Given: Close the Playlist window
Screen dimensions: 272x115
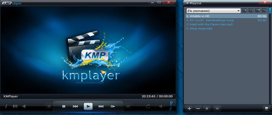Looking at the screenshot, I should point(265,2).
